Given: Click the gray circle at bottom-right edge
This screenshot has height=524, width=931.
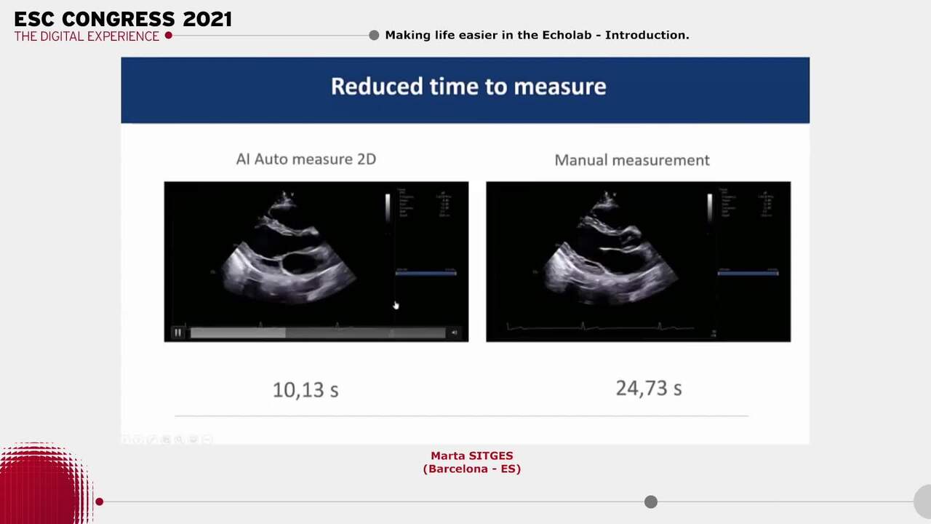Looking at the screenshot, I should tap(922, 501).
